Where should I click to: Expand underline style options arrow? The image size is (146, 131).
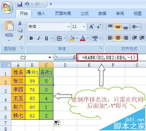tap(52, 38)
